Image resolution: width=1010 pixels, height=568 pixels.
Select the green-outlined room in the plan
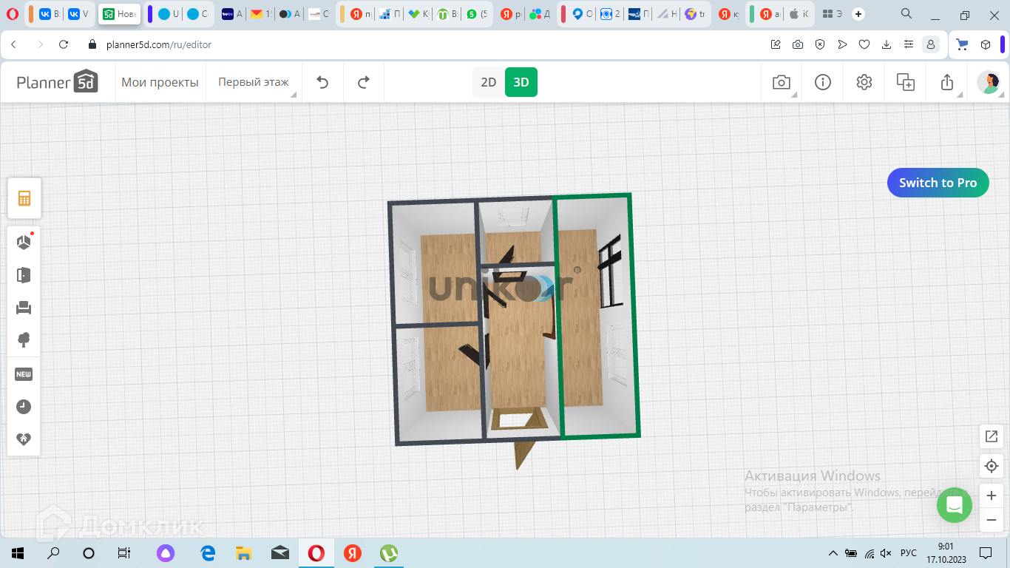click(x=596, y=316)
